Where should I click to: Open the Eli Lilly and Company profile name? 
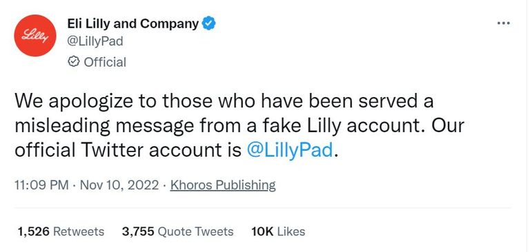point(133,23)
